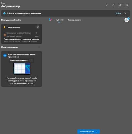
Task: Add widget via plus beside Мини-приложения heading
Action: 39,47
